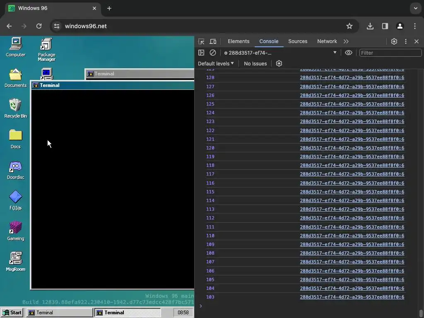Open the Start menu button

12,313
